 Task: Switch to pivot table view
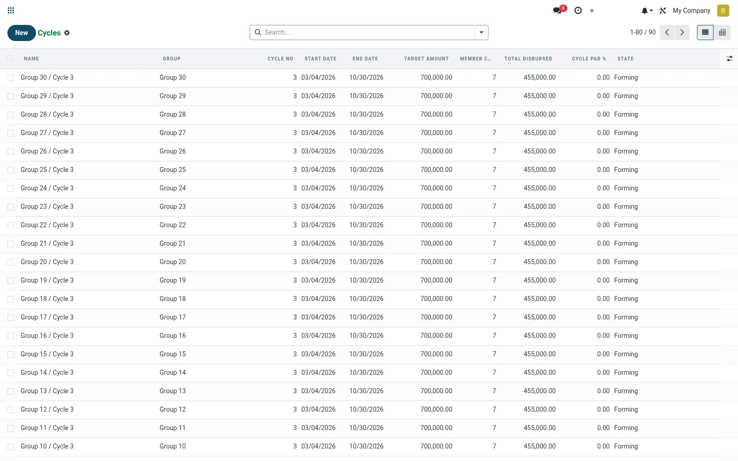click(722, 32)
